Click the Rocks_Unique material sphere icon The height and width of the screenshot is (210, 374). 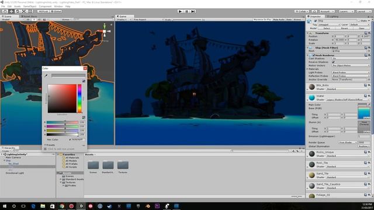pyautogui.click(x=311, y=154)
